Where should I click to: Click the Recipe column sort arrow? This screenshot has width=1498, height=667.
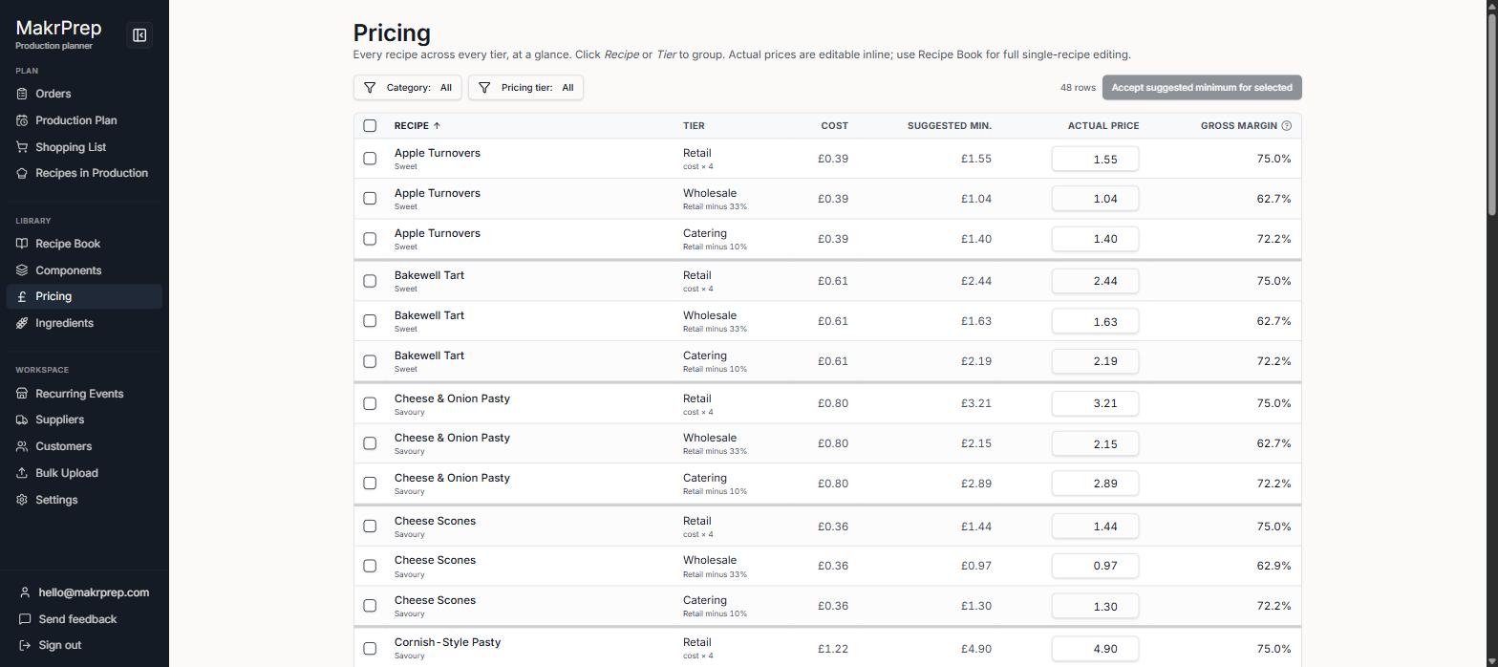click(437, 126)
